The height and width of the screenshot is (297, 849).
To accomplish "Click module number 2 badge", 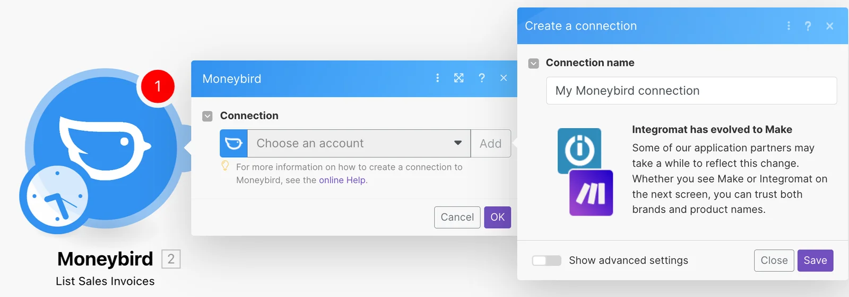I will [x=171, y=259].
